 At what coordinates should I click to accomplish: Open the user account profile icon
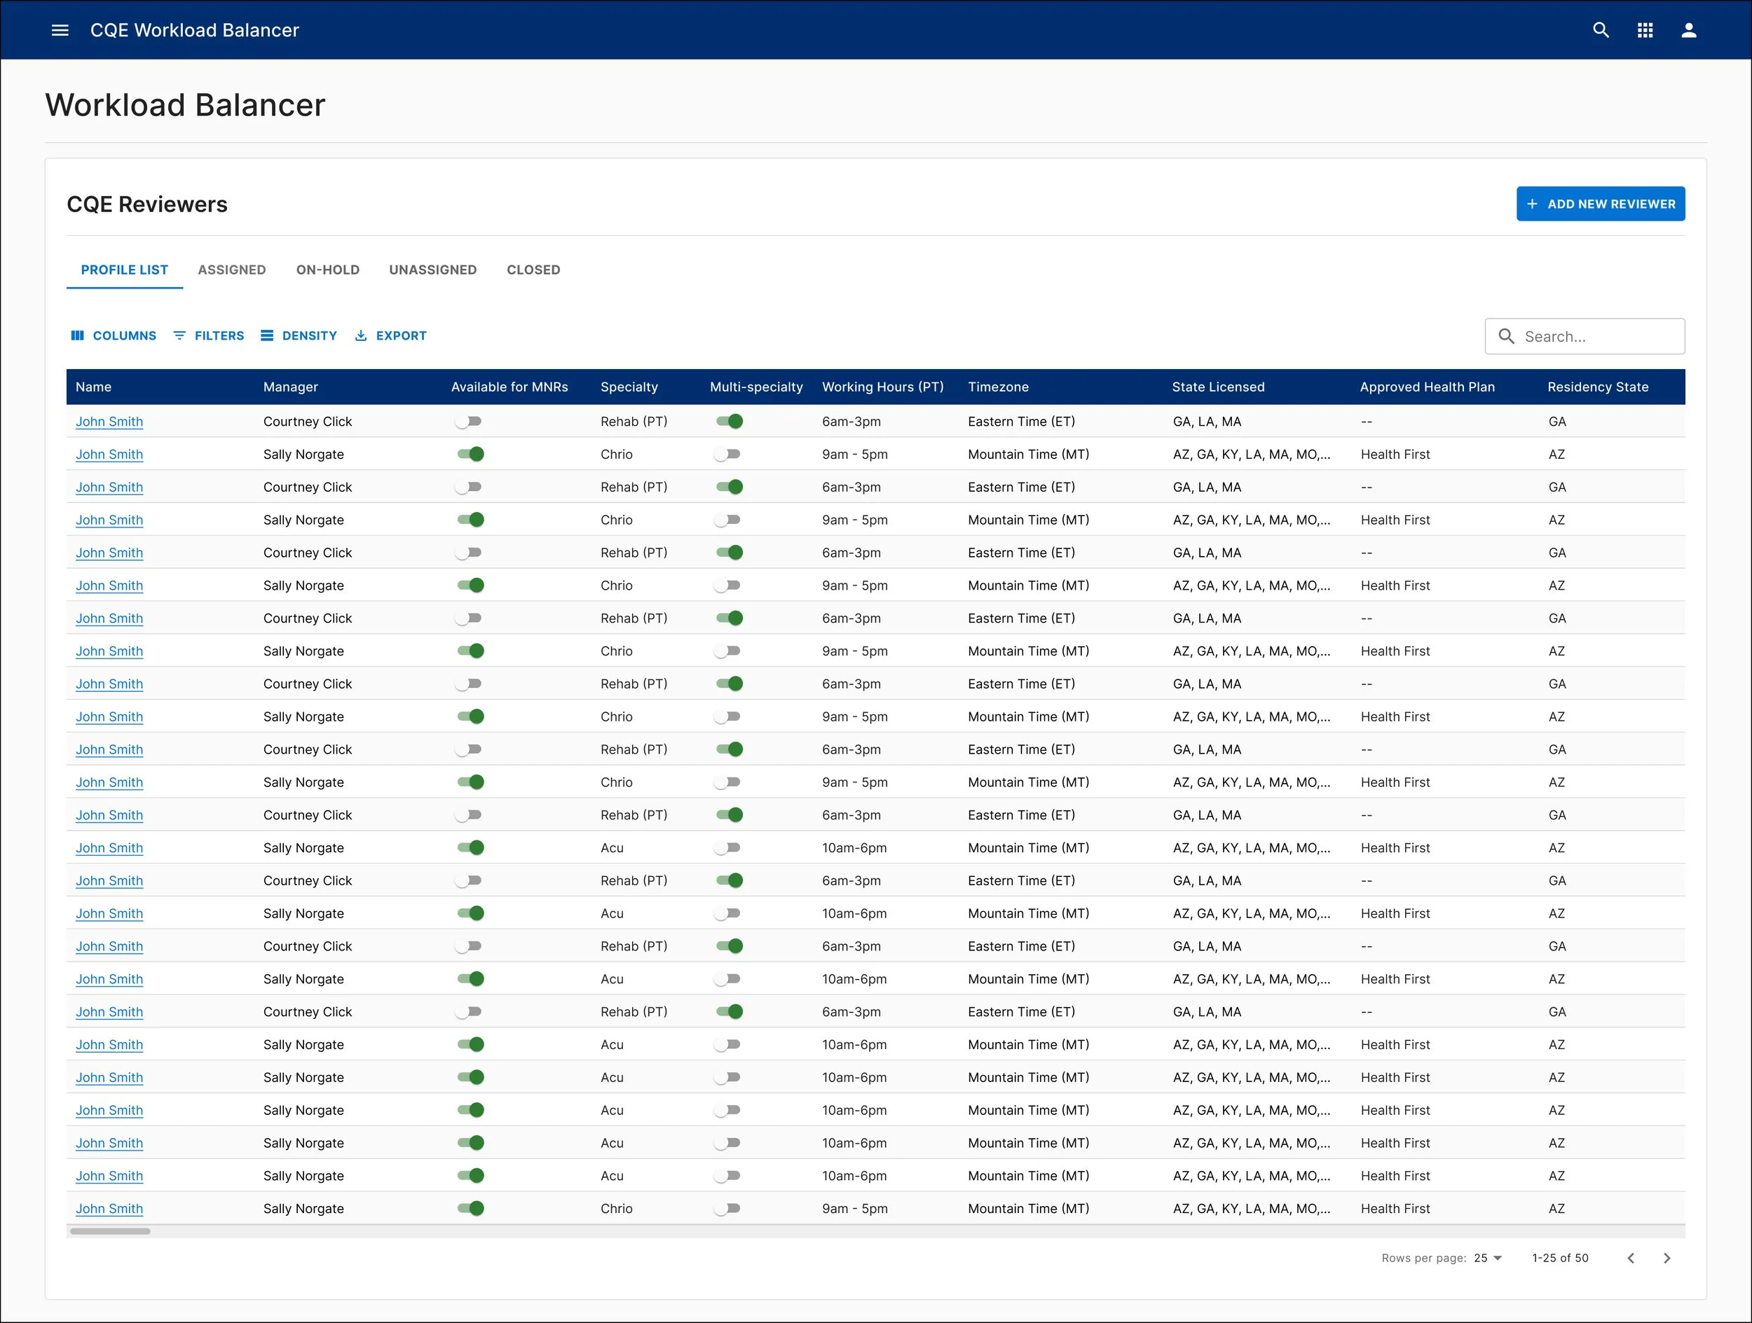click(1689, 30)
